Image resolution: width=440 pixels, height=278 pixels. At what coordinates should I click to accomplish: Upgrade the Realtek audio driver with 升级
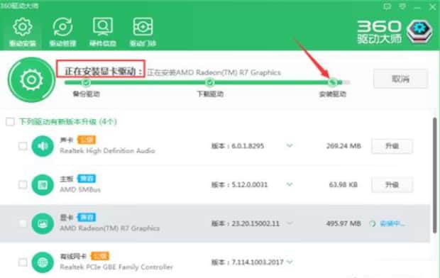[392, 146]
